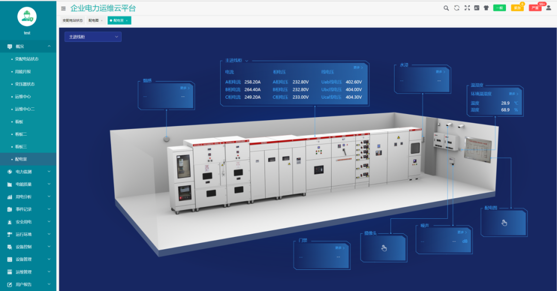Click the 设备控制 icon in the sidebar
Viewport: 557px width, 291px height.
(x=10, y=247)
